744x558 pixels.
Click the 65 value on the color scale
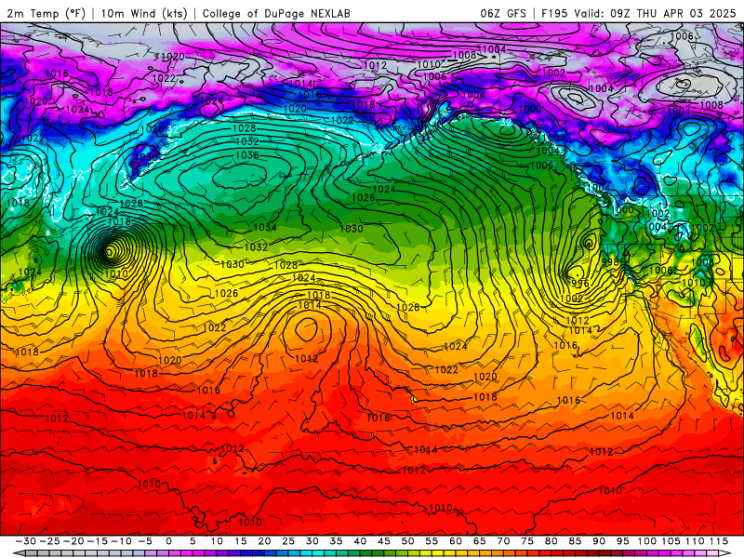(479, 541)
